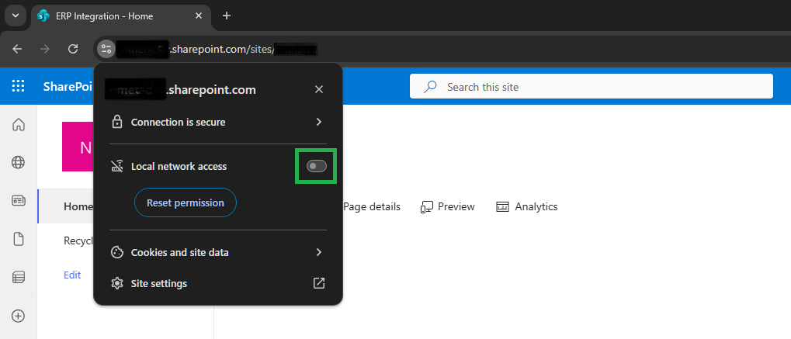Go forward to the next page
The height and width of the screenshot is (339, 791).
coord(45,49)
